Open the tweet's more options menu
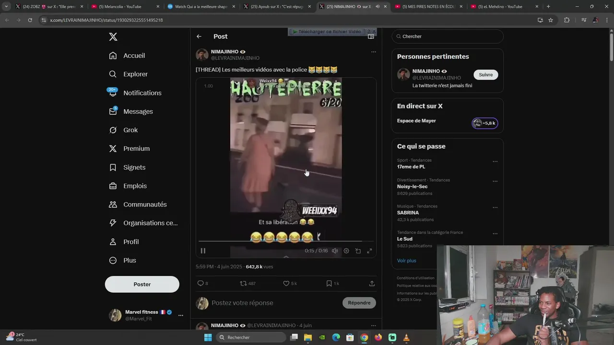The image size is (614, 345). pos(374,52)
